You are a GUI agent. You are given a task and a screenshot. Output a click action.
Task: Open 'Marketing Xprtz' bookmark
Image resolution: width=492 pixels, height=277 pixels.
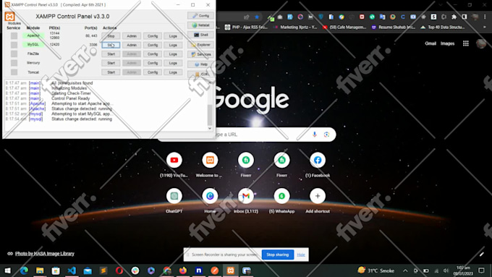coord(295,27)
